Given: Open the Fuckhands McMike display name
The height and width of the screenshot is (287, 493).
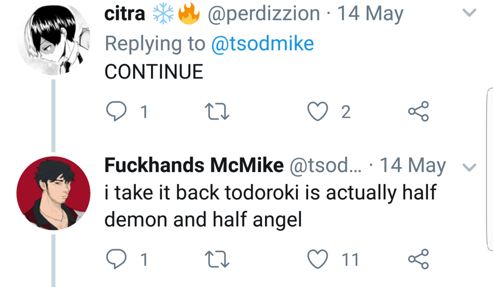Looking at the screenshot, I should [x=194, y=166].
